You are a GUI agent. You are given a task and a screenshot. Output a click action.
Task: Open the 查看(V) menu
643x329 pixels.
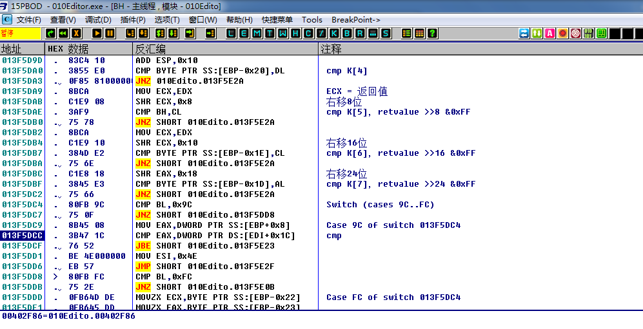[63, 20]
